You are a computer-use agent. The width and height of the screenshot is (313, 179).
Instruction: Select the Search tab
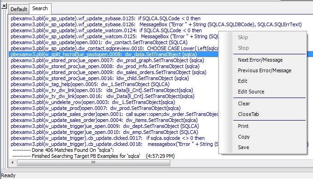(40, 8)
